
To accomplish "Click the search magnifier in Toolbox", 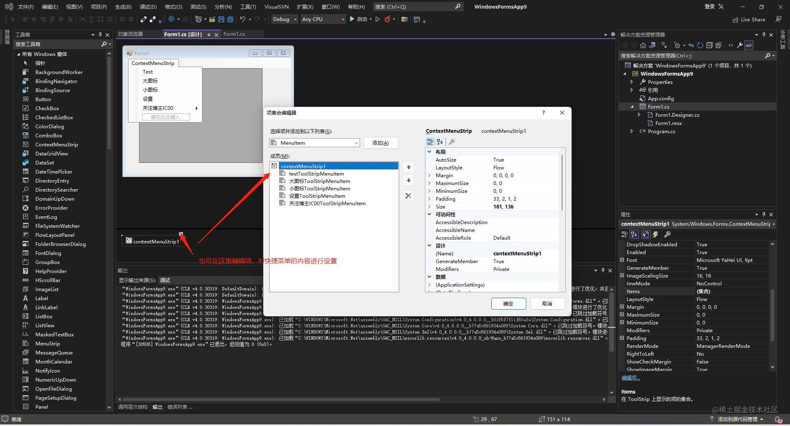I will click(104, 44).
